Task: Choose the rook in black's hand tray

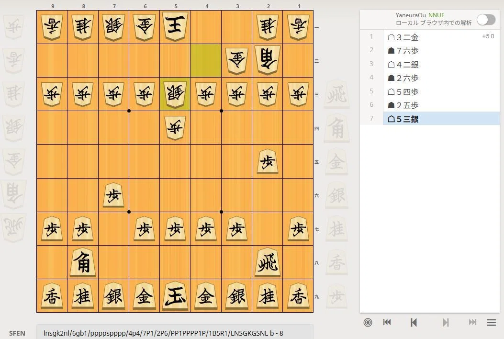Action: tap(336, 94)
